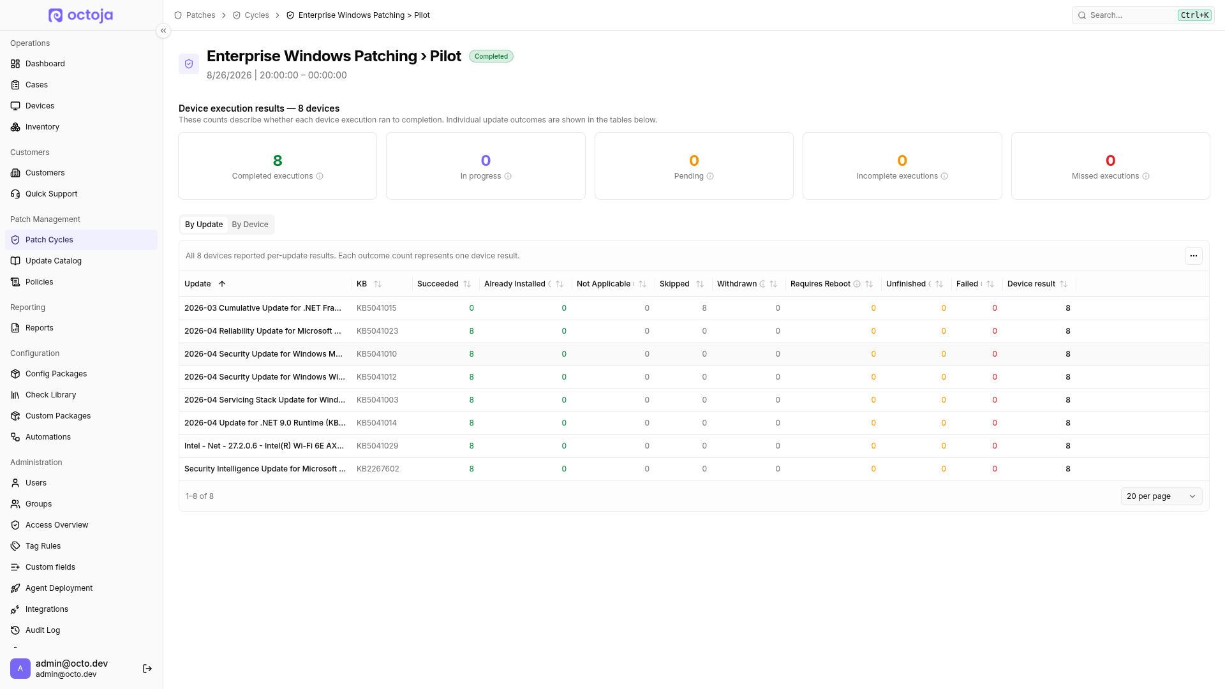
Task: Click the info icon next to Requires Reboot
Action: pyautogui.click(x=857, y=284)
